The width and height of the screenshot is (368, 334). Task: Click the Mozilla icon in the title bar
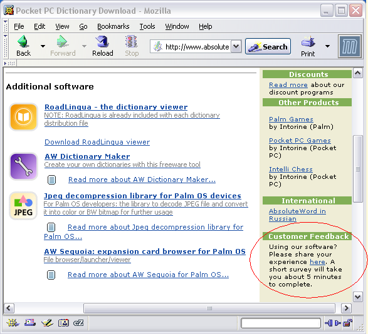(9, 11)
